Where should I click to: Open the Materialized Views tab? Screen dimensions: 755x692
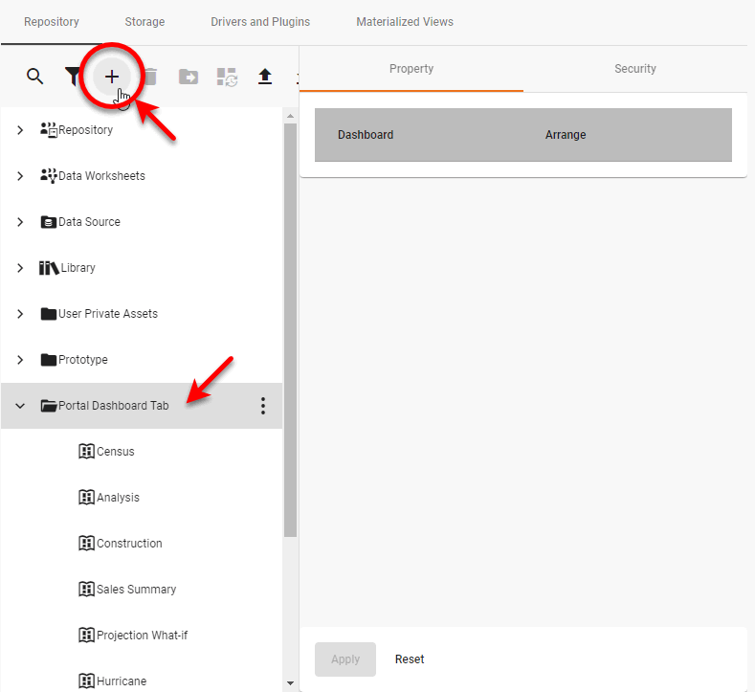405,22
